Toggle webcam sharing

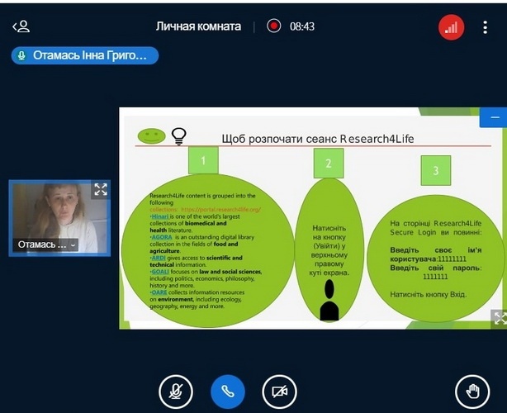[279, 392]
